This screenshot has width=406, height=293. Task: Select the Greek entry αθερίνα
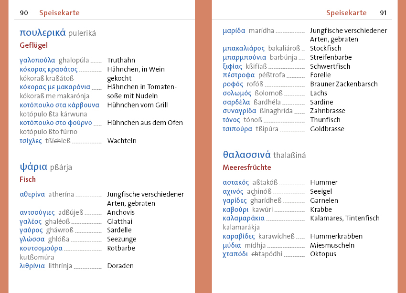pyautogui.click(x=32, y=194)
